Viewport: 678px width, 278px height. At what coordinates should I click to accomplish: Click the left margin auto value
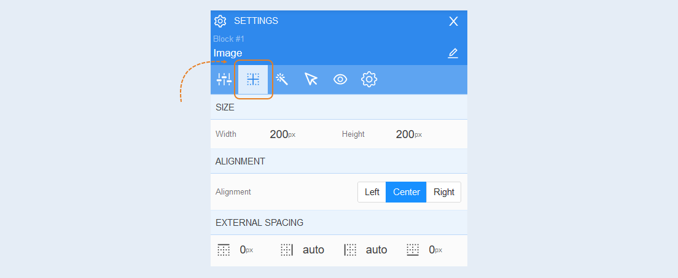point(376,250)
